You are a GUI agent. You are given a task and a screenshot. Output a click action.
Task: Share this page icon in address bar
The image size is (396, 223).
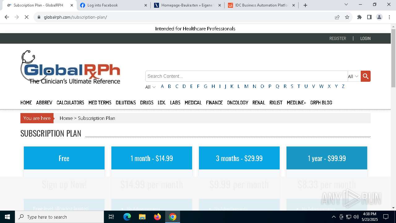337,17
